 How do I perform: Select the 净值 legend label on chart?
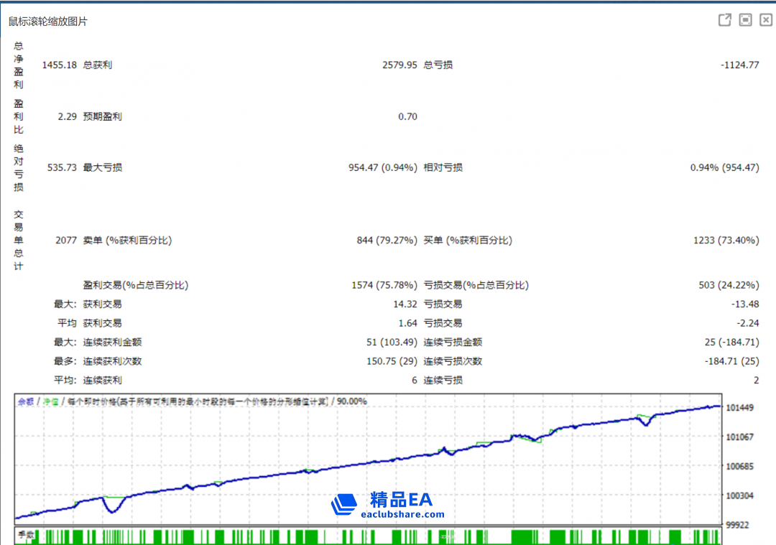(50, 401)
